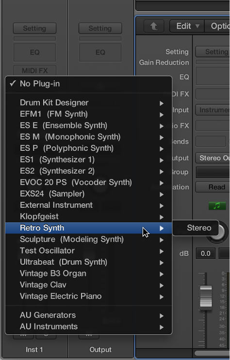
Task: Open the Edit menu in the mixer
Action: click(187, 26)
